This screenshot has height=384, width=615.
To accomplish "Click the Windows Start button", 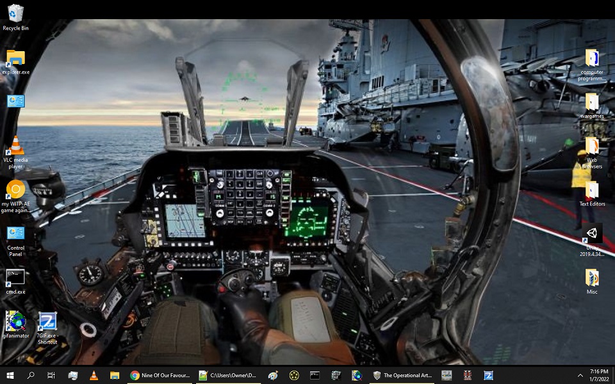I will (10, 375).
